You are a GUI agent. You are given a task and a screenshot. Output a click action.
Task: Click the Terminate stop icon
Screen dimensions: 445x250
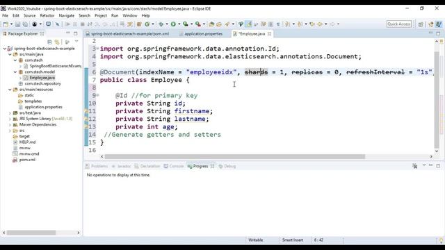click(x=82, y=24)
